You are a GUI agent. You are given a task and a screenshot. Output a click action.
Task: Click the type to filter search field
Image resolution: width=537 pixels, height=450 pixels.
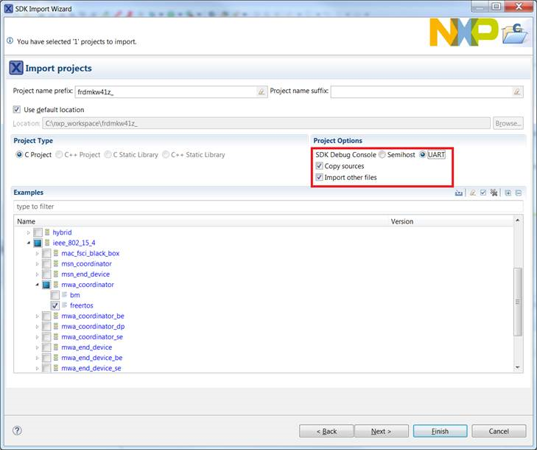pos(268,207)
